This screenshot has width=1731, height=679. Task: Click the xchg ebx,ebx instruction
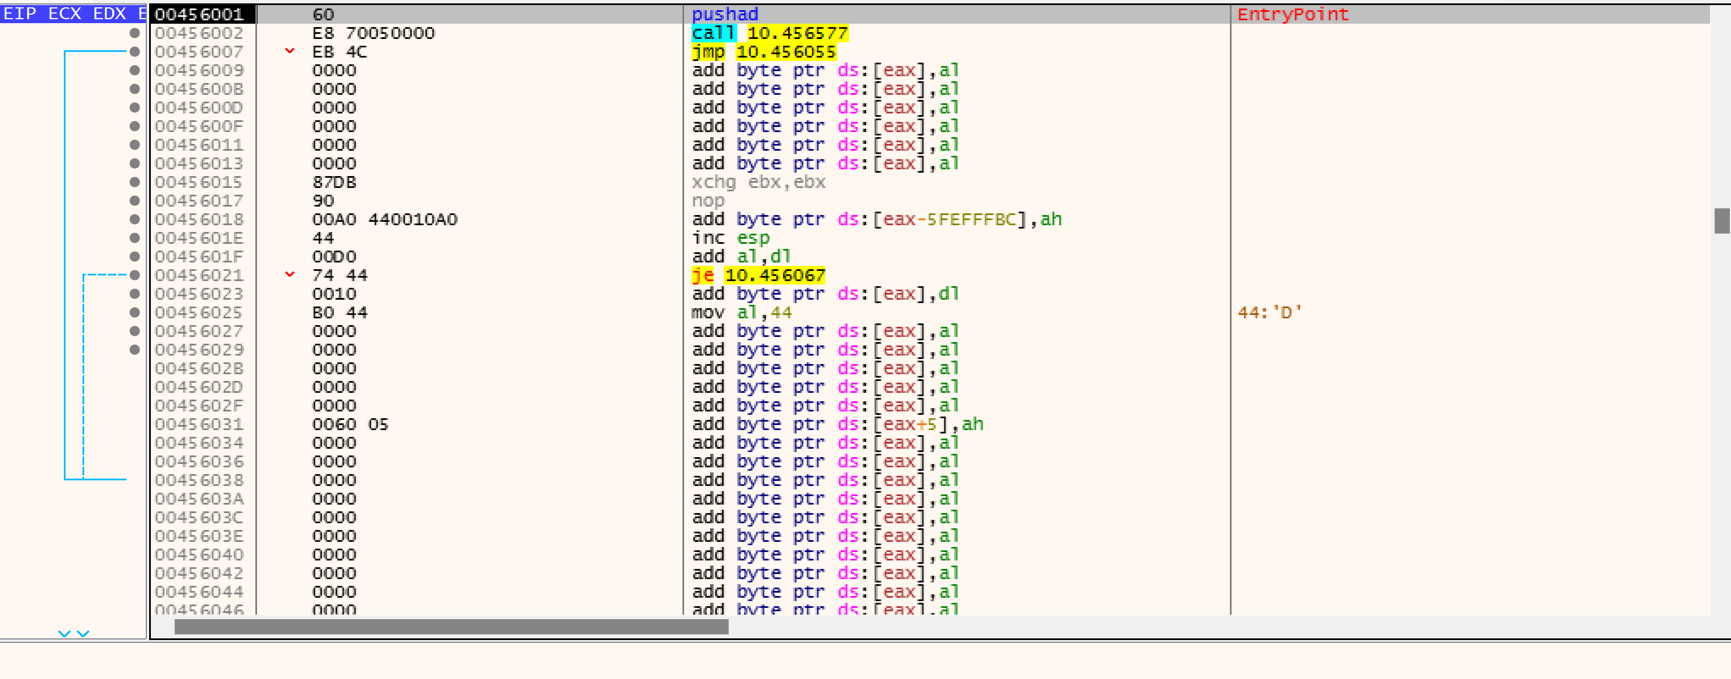(x=758, y=182)
